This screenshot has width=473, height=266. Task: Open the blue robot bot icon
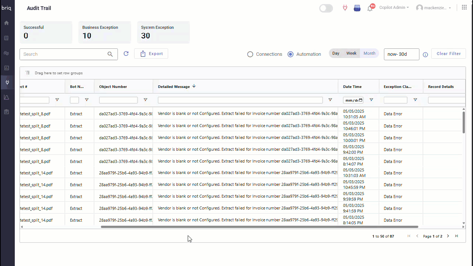357,8
